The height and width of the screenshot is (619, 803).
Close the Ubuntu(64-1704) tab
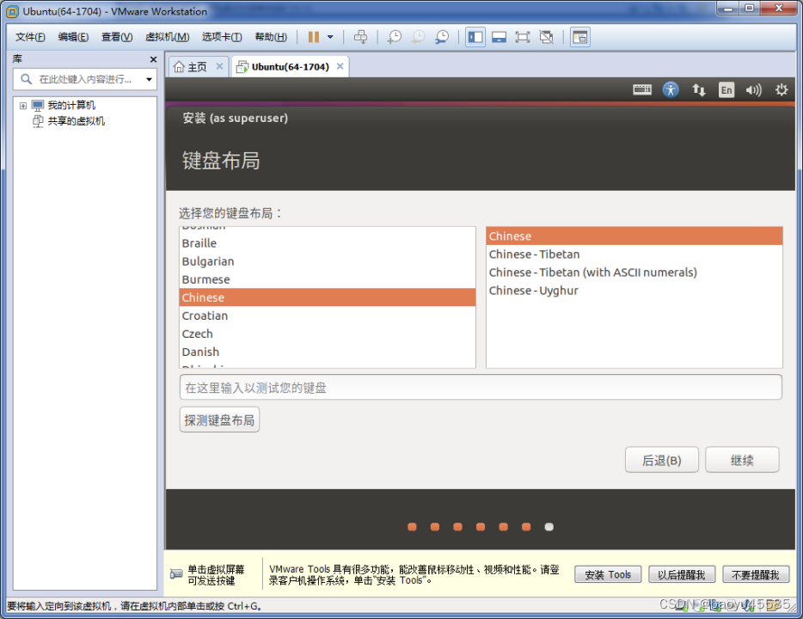[340, 66]
